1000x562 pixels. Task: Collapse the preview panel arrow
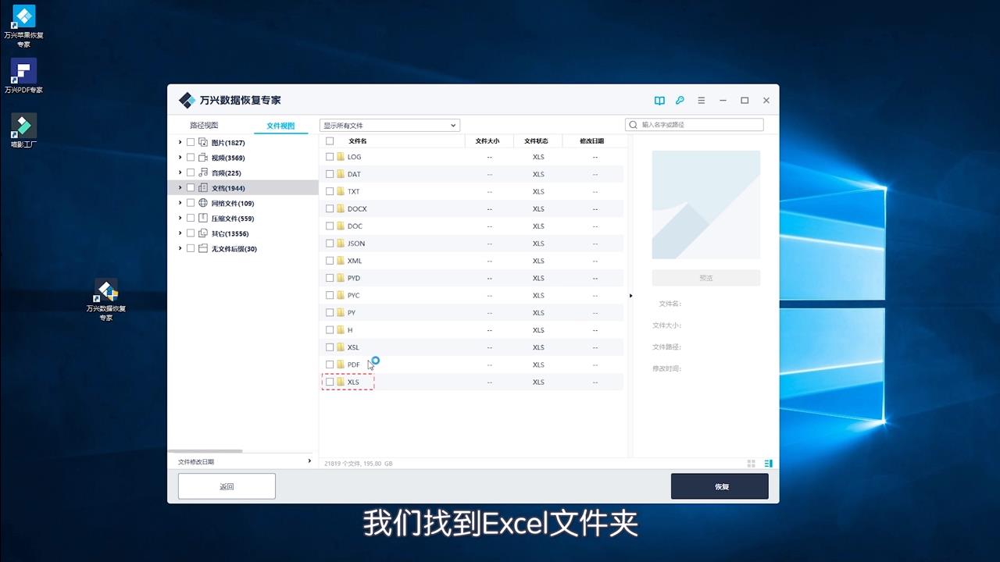pyautogui.click(x=630, y=296)
